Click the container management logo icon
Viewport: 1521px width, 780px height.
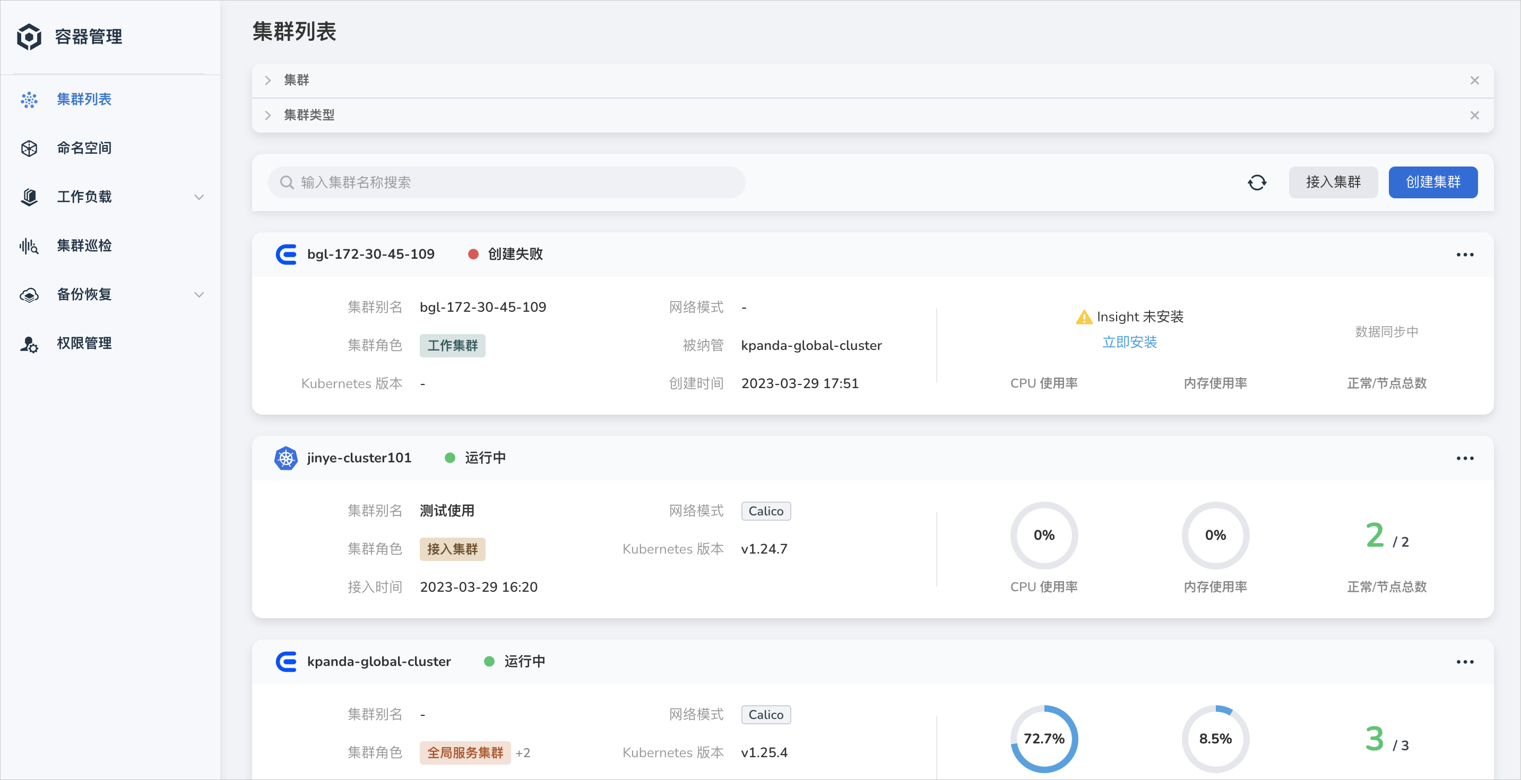click(29, 37)
